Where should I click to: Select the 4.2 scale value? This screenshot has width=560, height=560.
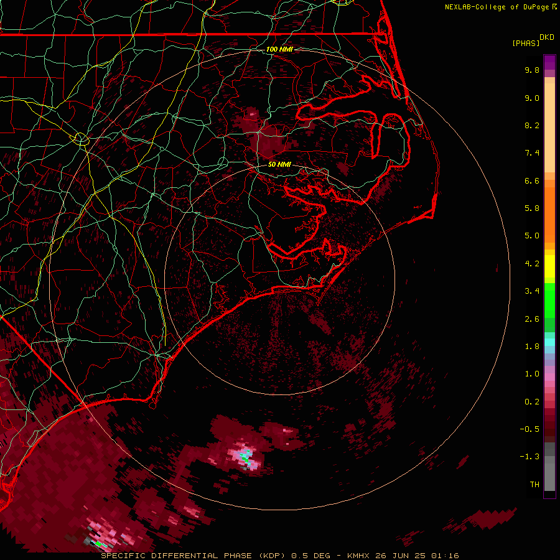532,264
